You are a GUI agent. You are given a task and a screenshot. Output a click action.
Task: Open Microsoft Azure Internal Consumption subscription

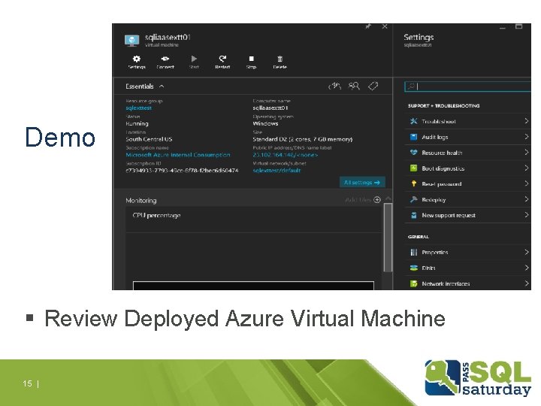pos(178,155)
